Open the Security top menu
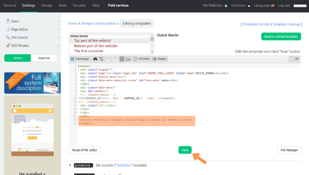The width and height of the screenshot is (309, 175). click(79, 5)
